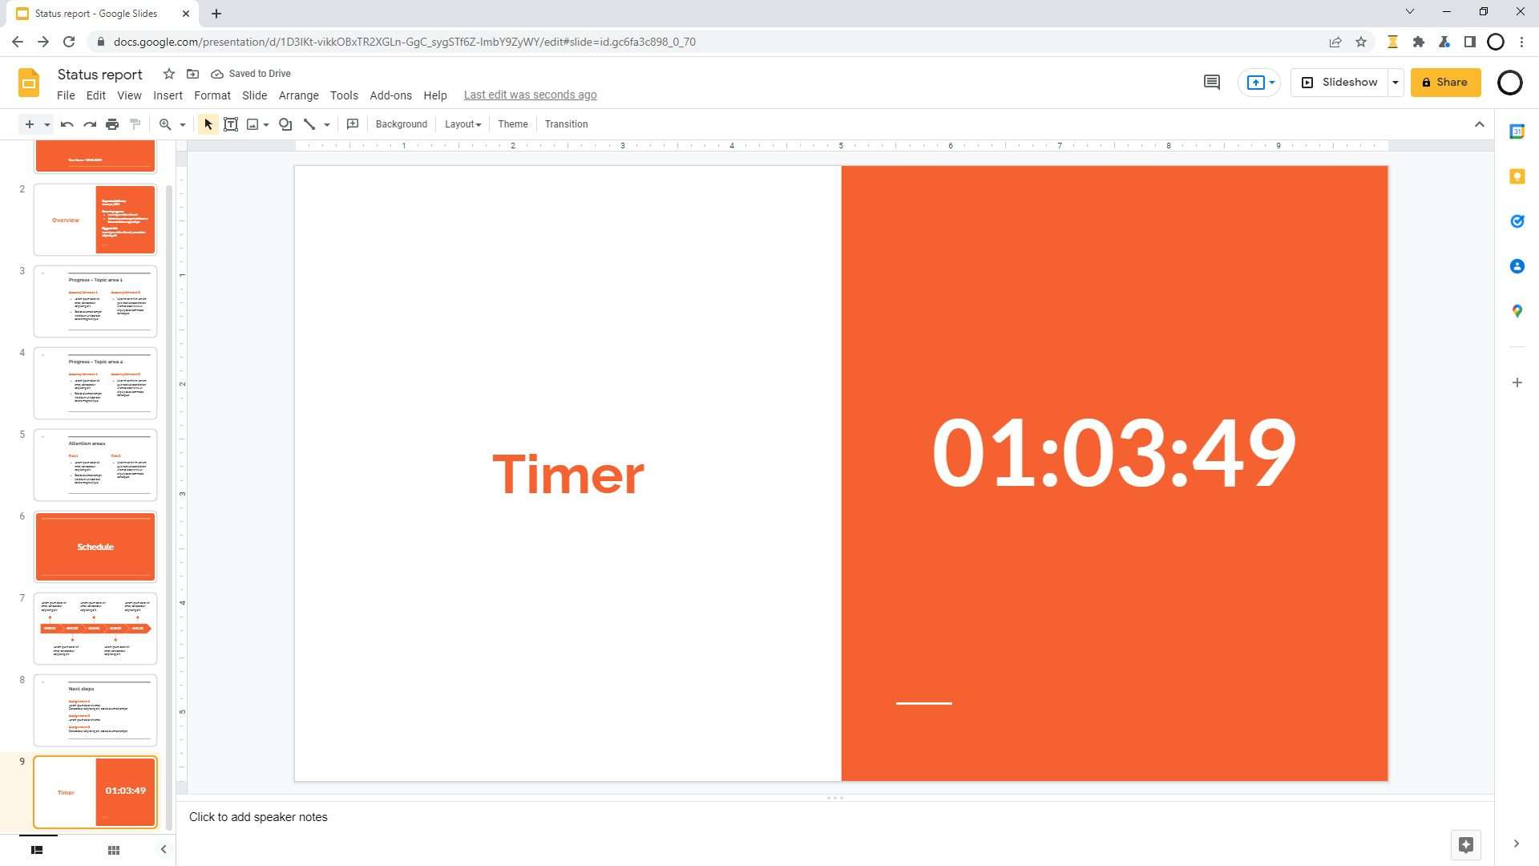This screenshot has width=1539, height=866.
Task: Open the Theme selector dropdown
Action: coord(511,123)
